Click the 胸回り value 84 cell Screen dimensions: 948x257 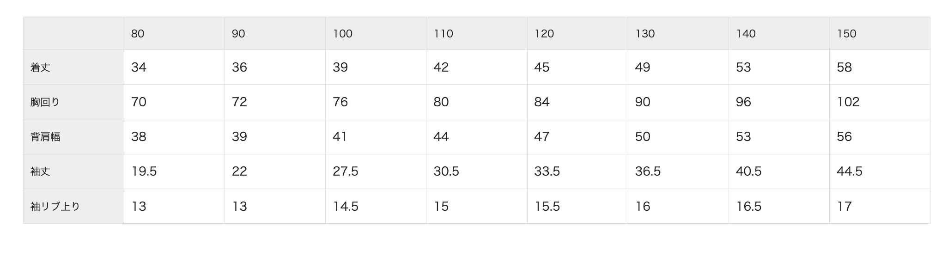(x=542, y=102)
